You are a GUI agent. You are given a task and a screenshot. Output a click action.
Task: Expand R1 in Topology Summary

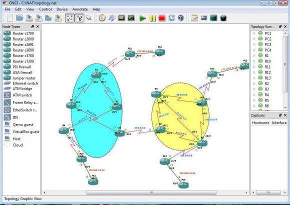point(254,55)
